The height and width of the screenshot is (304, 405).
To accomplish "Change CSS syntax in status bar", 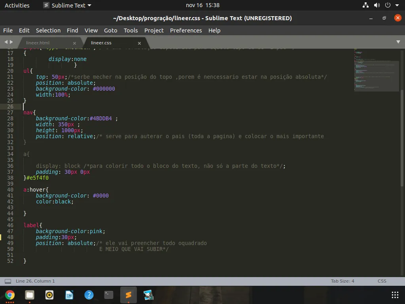I will coord(382,281).
